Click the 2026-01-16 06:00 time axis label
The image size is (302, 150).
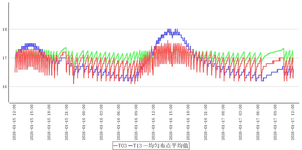click(x=119, y=122)
